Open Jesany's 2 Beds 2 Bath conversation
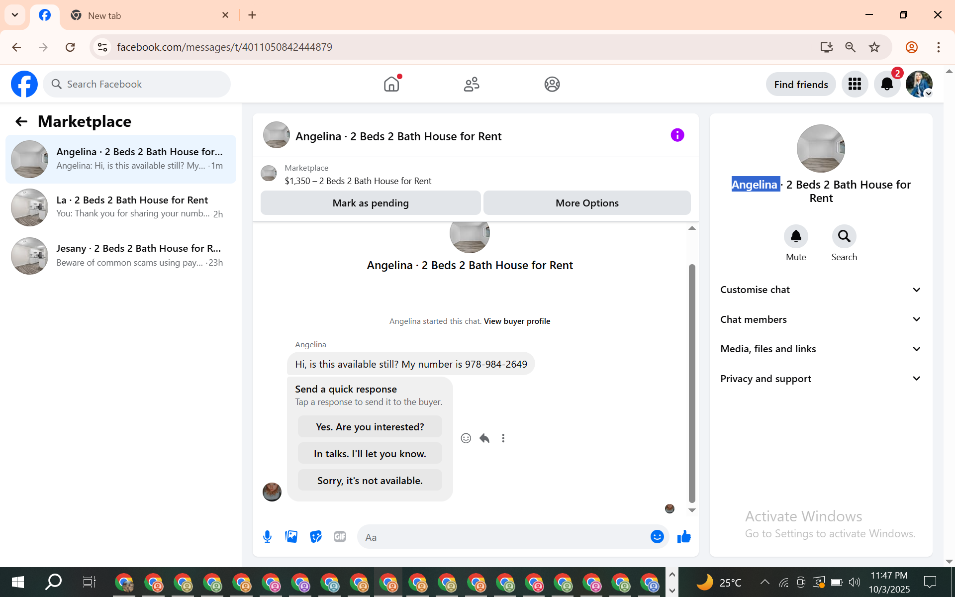The image size is (955, 597). pyautogui.click(x=121, y=256)
